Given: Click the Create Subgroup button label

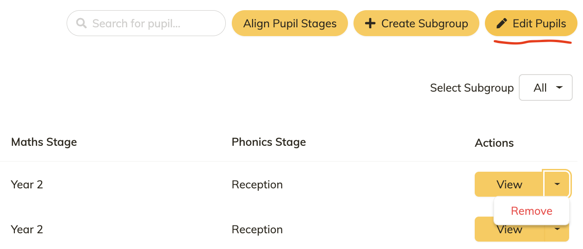Looking at the screenshot, I should (x=424, y=23).
